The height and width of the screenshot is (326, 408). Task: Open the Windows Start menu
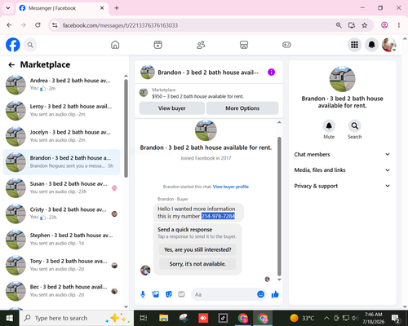(10, 318)
